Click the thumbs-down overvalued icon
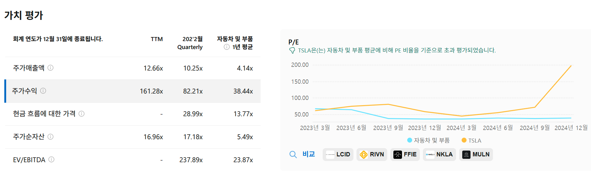 coord(292,50)
